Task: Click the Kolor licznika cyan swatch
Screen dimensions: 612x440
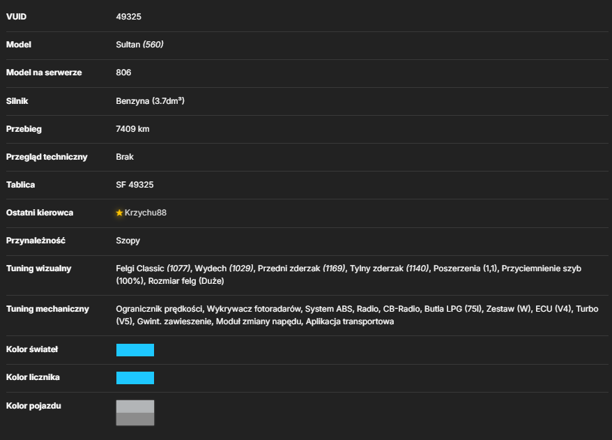Action: point(135,378)
